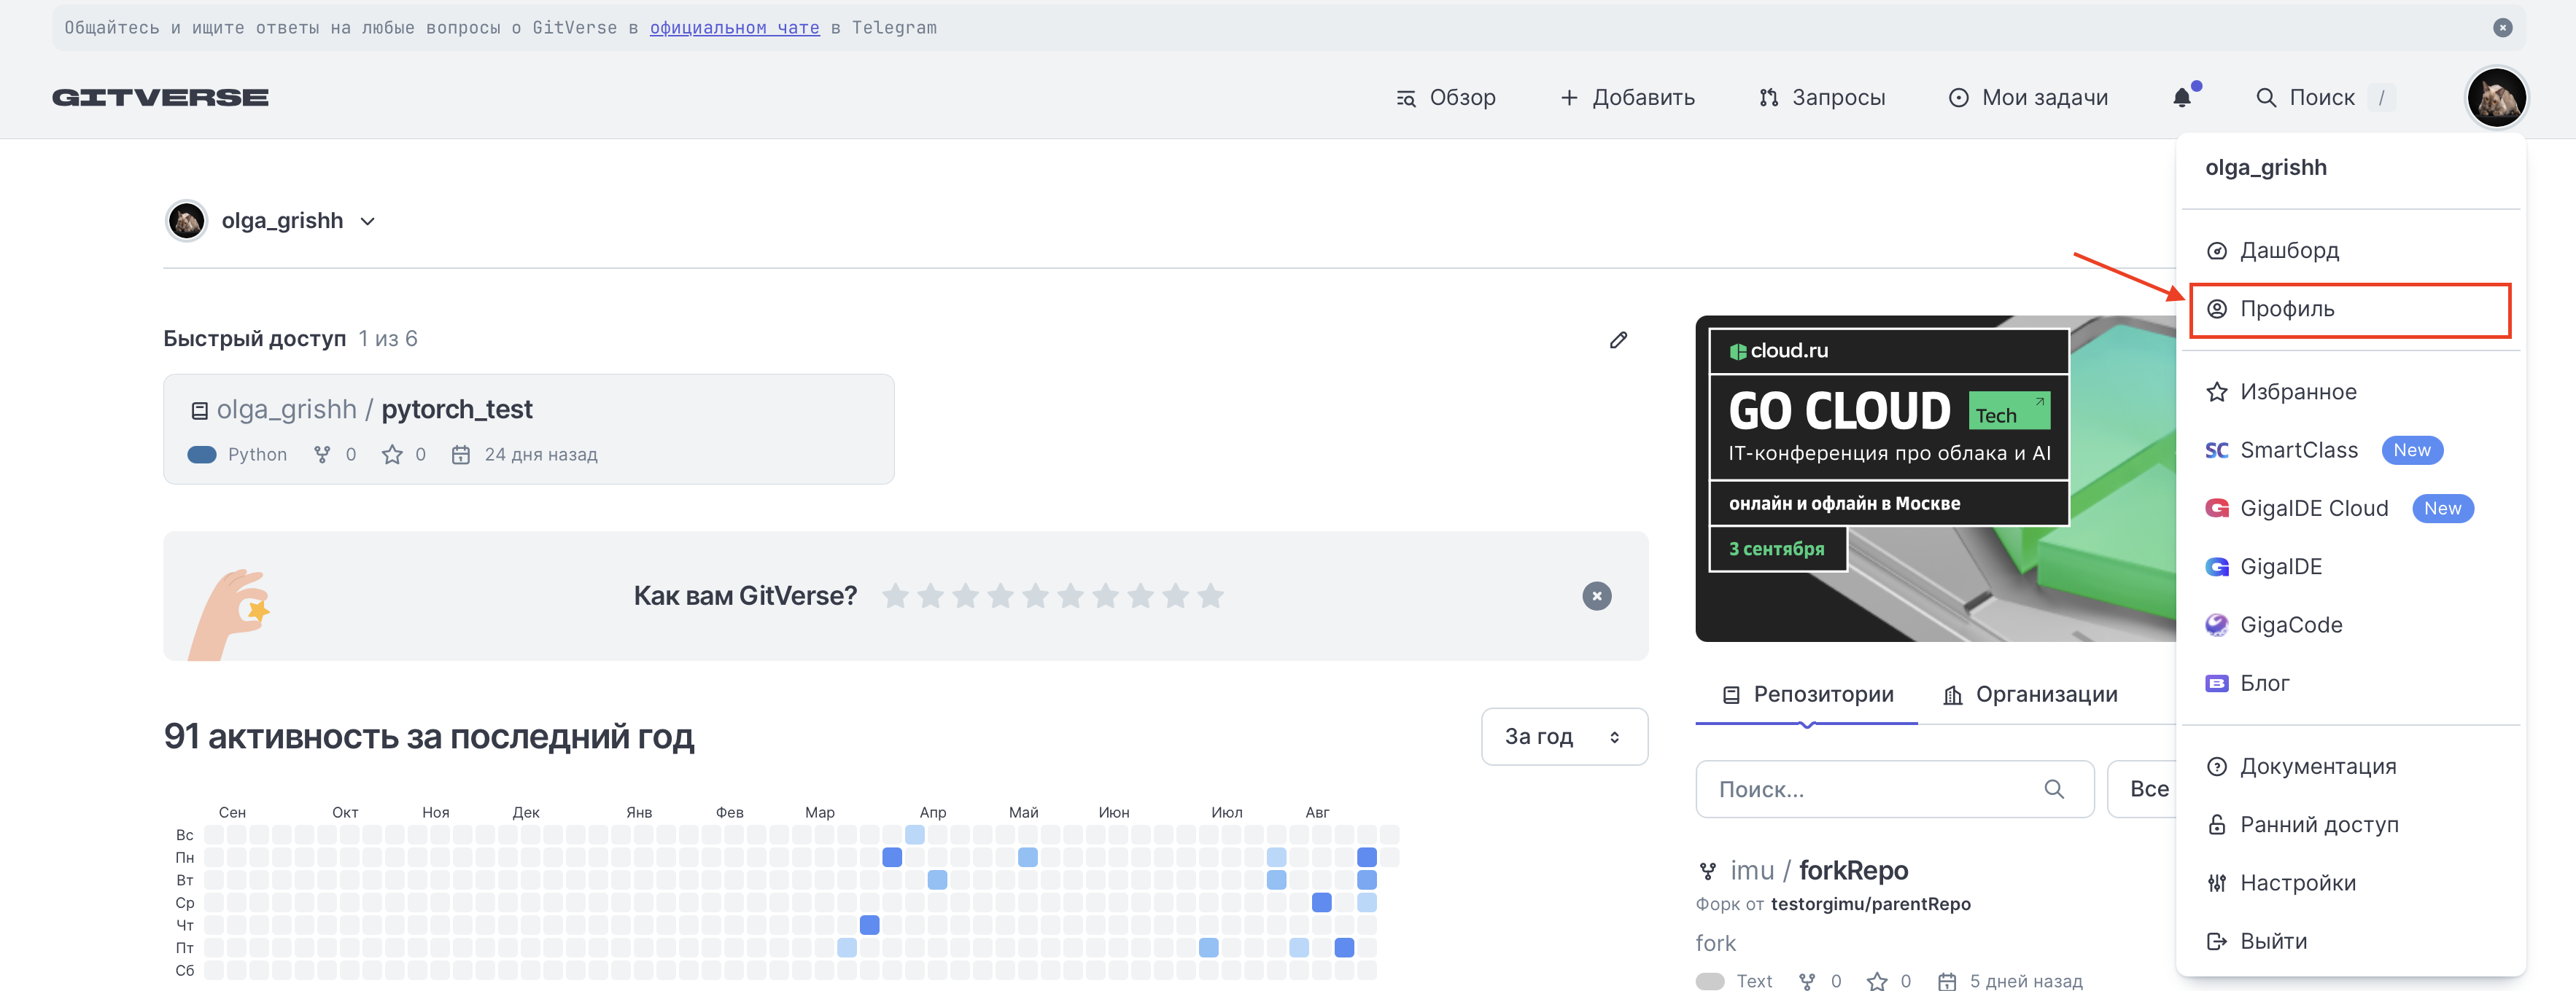Click the star icon on forkRepo row
The image size is (2576, 991).
tap(1876, 981)
